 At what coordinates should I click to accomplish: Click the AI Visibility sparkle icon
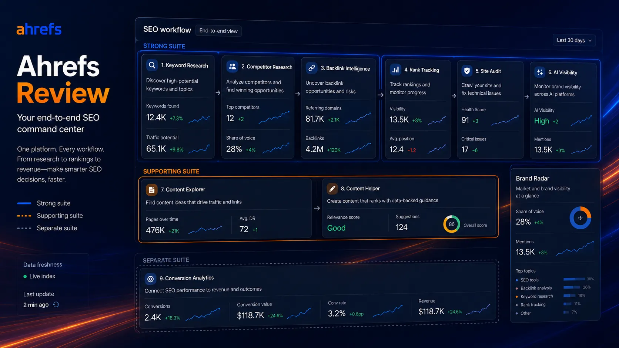click(540, 72)
